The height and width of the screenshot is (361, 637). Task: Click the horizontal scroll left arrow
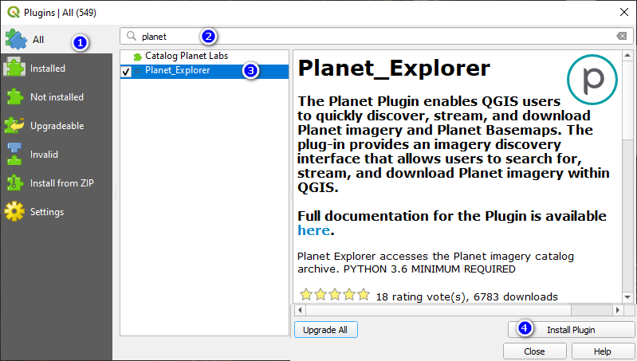[301, 310]
